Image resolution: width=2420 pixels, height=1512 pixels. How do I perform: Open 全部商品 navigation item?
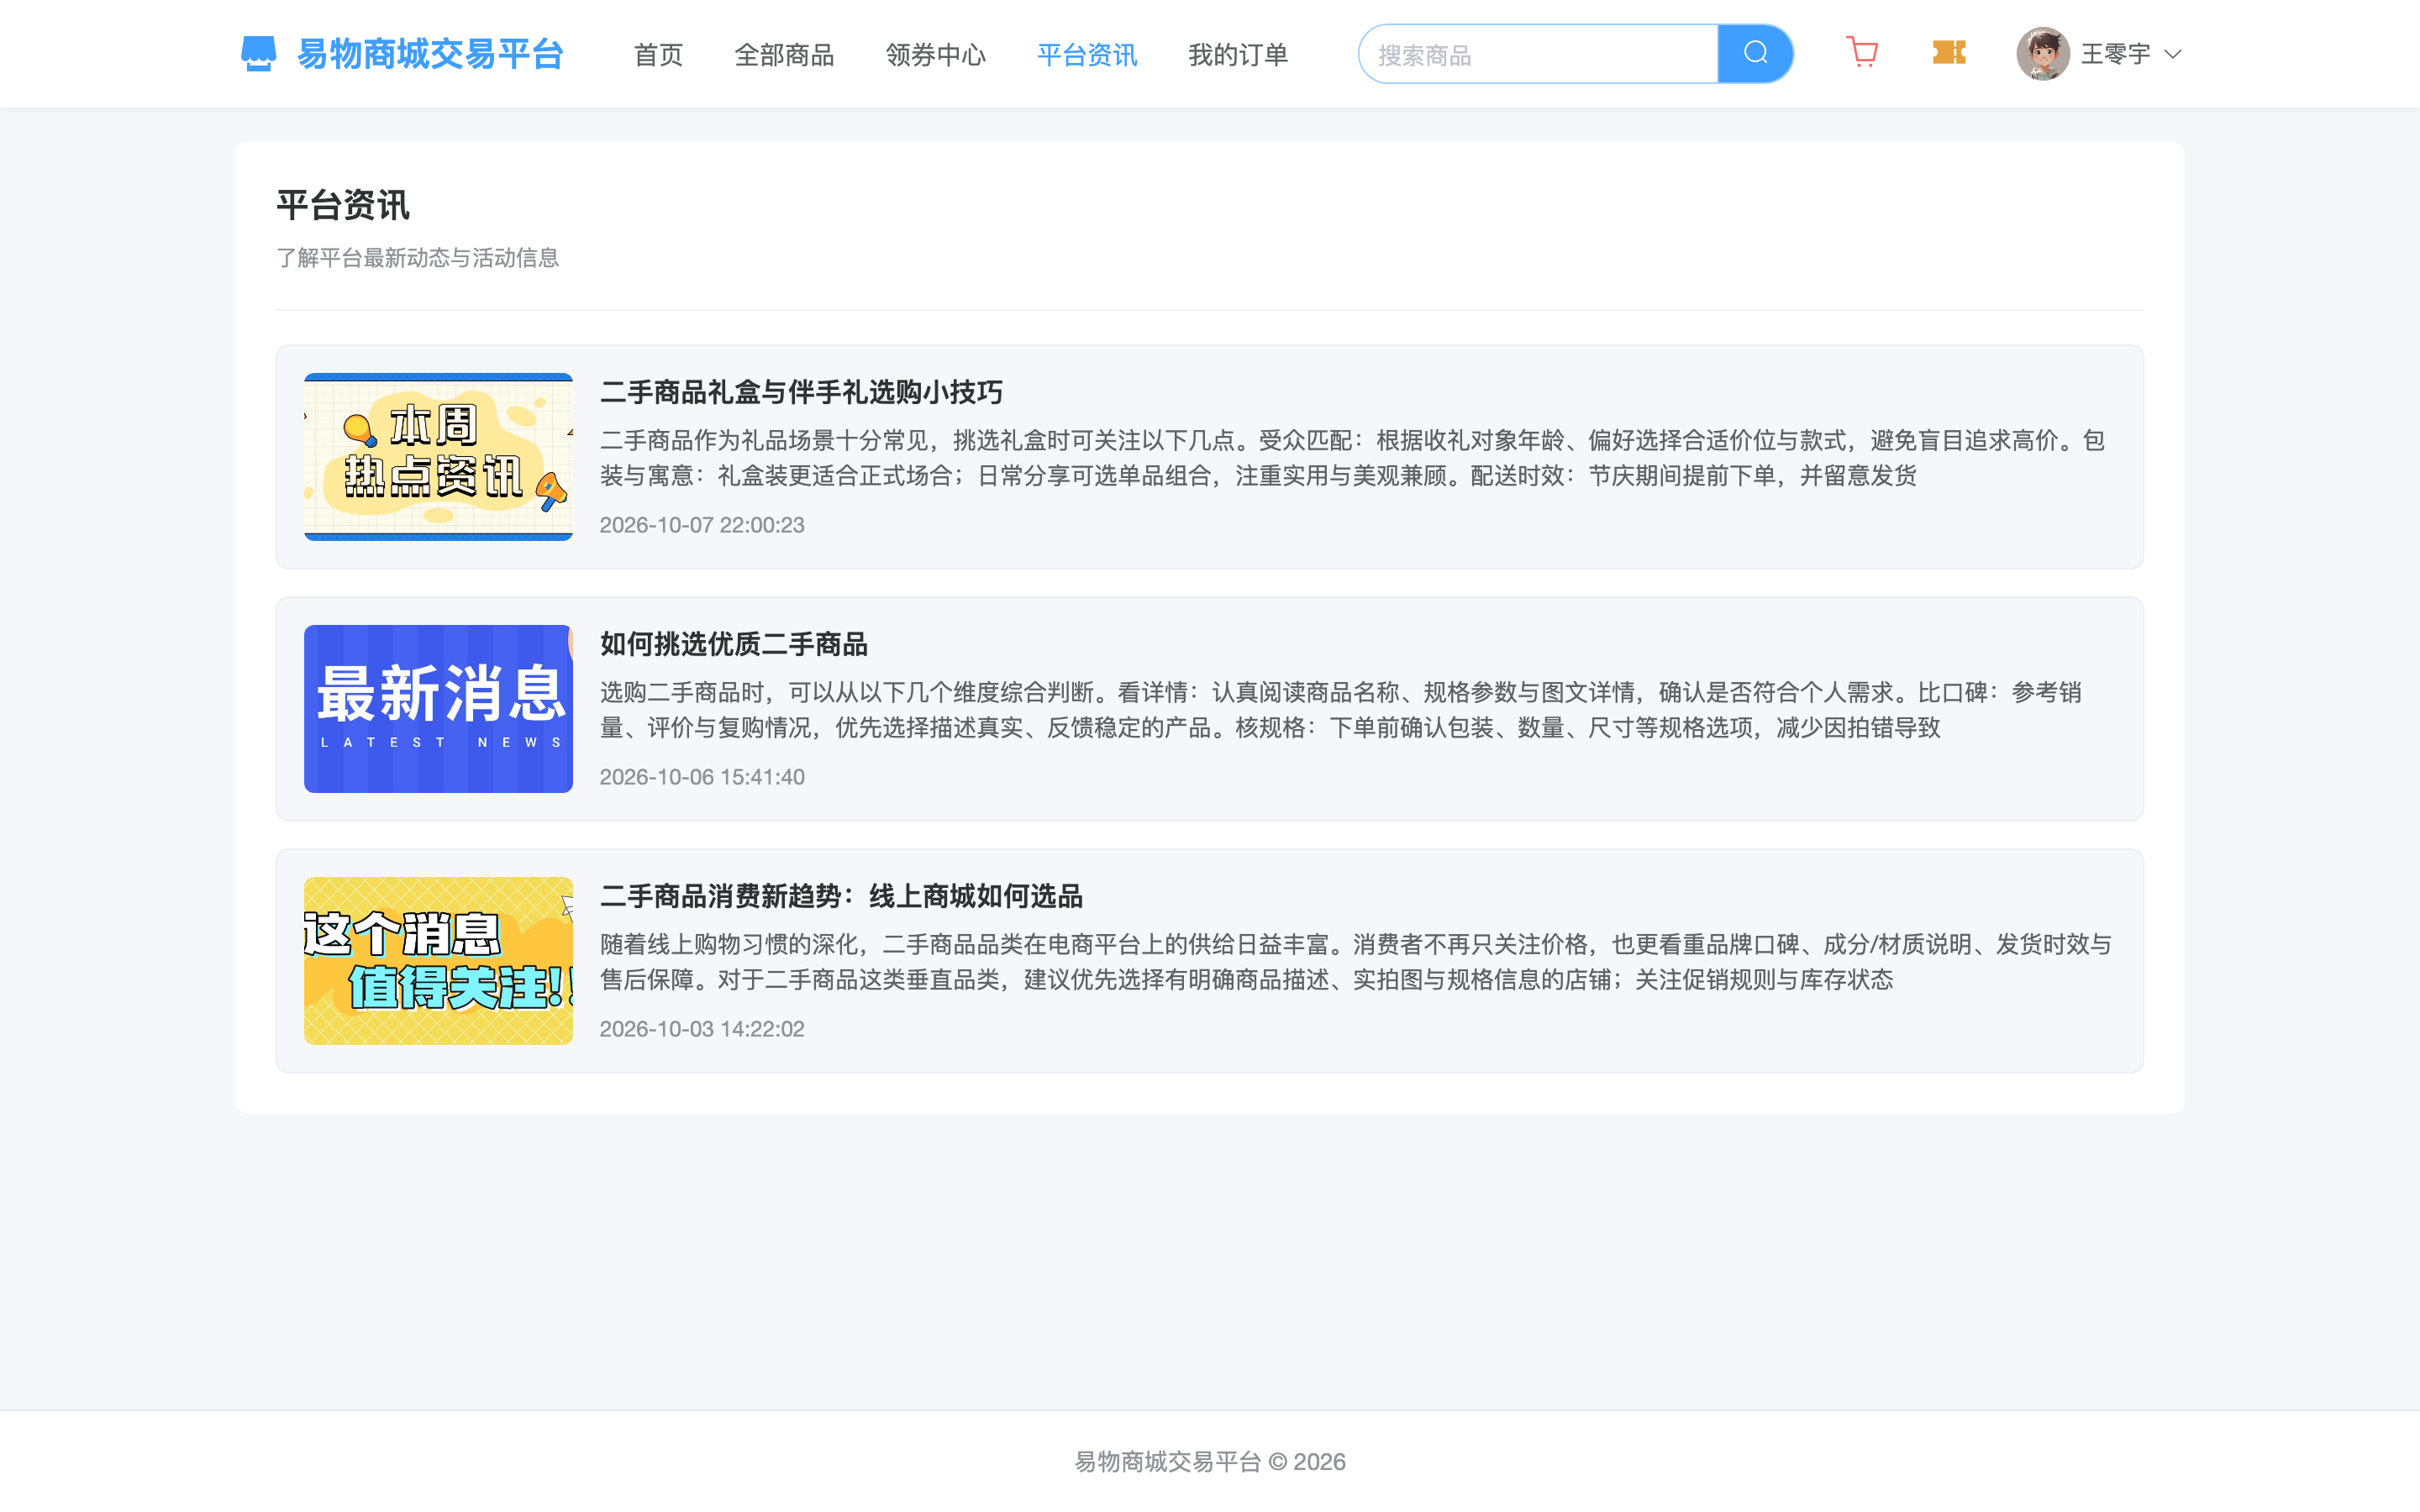pyautogui.click(x=784, y=55)
